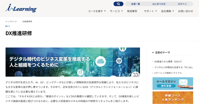Open 研修コース人気ランキング banner

click(173, 98)
